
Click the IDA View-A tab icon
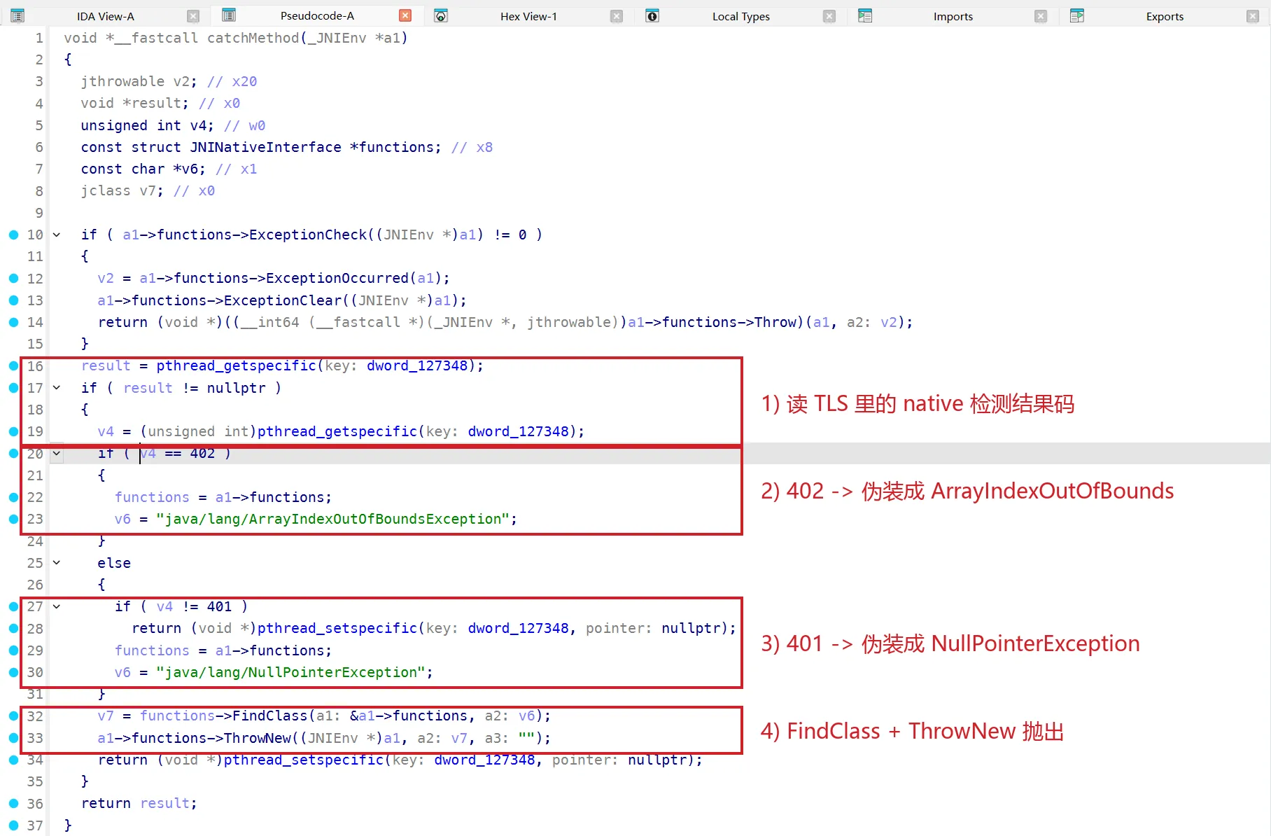tap(17, 15)
